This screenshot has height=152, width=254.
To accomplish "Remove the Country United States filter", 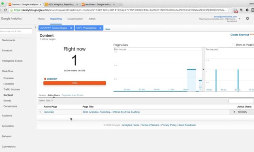I will point(71,28).
